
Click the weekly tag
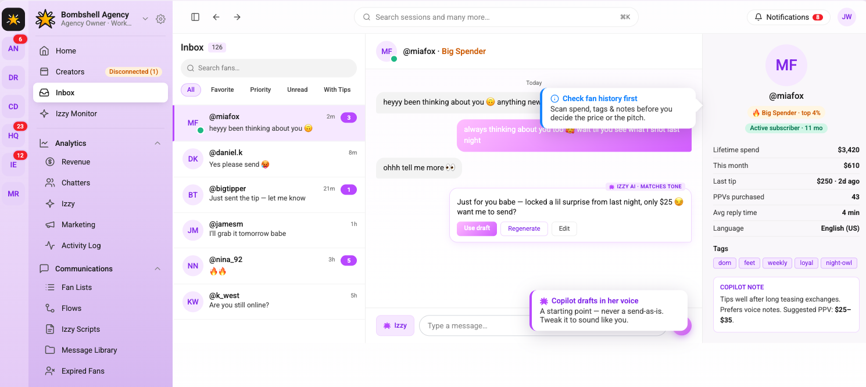(777, 263)
